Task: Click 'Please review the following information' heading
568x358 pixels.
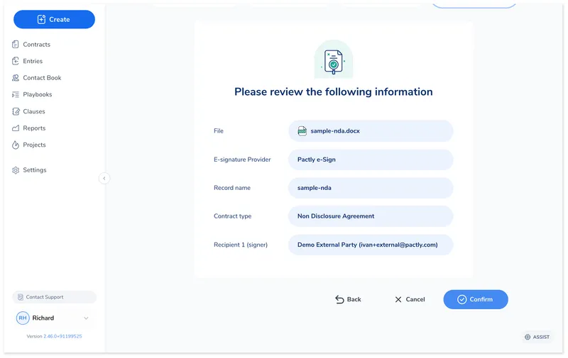Action: point(333,91)
